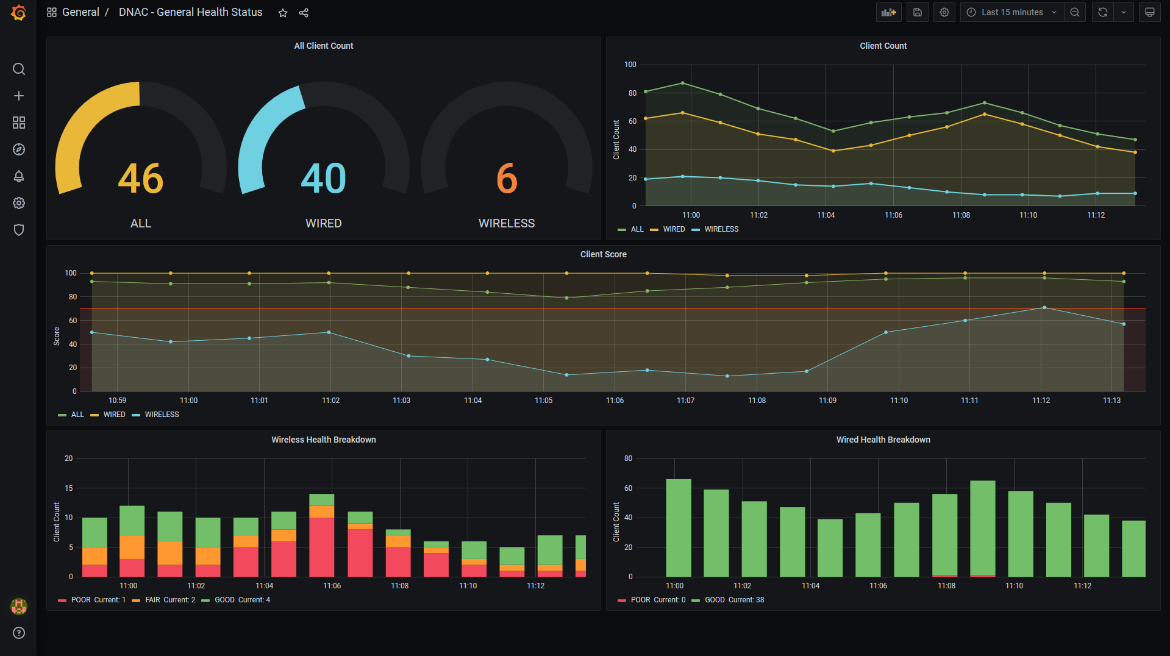Save the dashboard with disk icon
1170x656 pixels.
pos(918,12)
